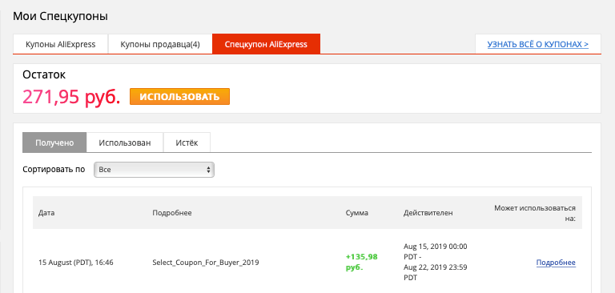Expand the Сортировать по dropdown
Screen dimensions: 615x293
coord(154,170)
